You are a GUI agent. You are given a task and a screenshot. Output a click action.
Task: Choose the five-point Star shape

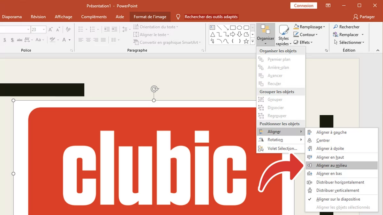tap(246, 41)
